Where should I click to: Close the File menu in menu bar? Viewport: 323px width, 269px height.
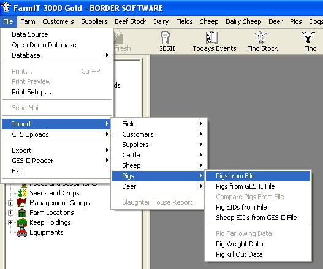(8, 21)
